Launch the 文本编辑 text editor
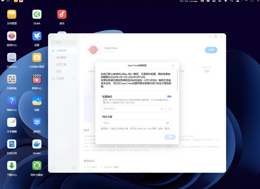Screen dimensions: 260x189 [x=12, y=122]
